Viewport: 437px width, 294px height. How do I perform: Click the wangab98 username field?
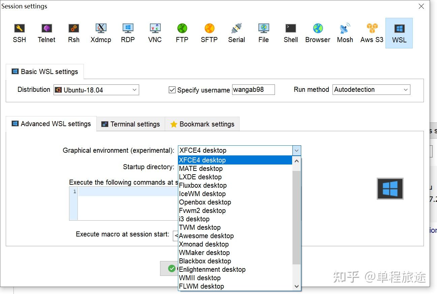(x=253, y=89)
